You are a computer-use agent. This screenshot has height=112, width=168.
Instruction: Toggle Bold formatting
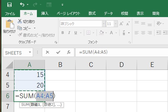coord(63,33)
